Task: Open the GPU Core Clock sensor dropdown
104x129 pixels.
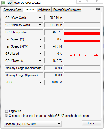Action: pyautogui.click(x=40, y=18)
